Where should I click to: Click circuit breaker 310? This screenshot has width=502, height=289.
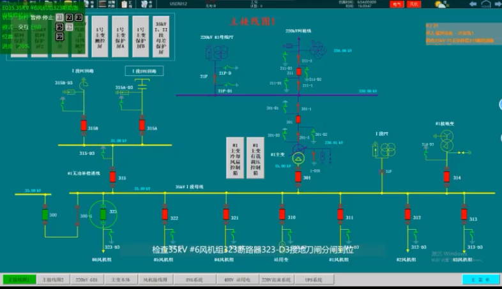pos(282,214)
